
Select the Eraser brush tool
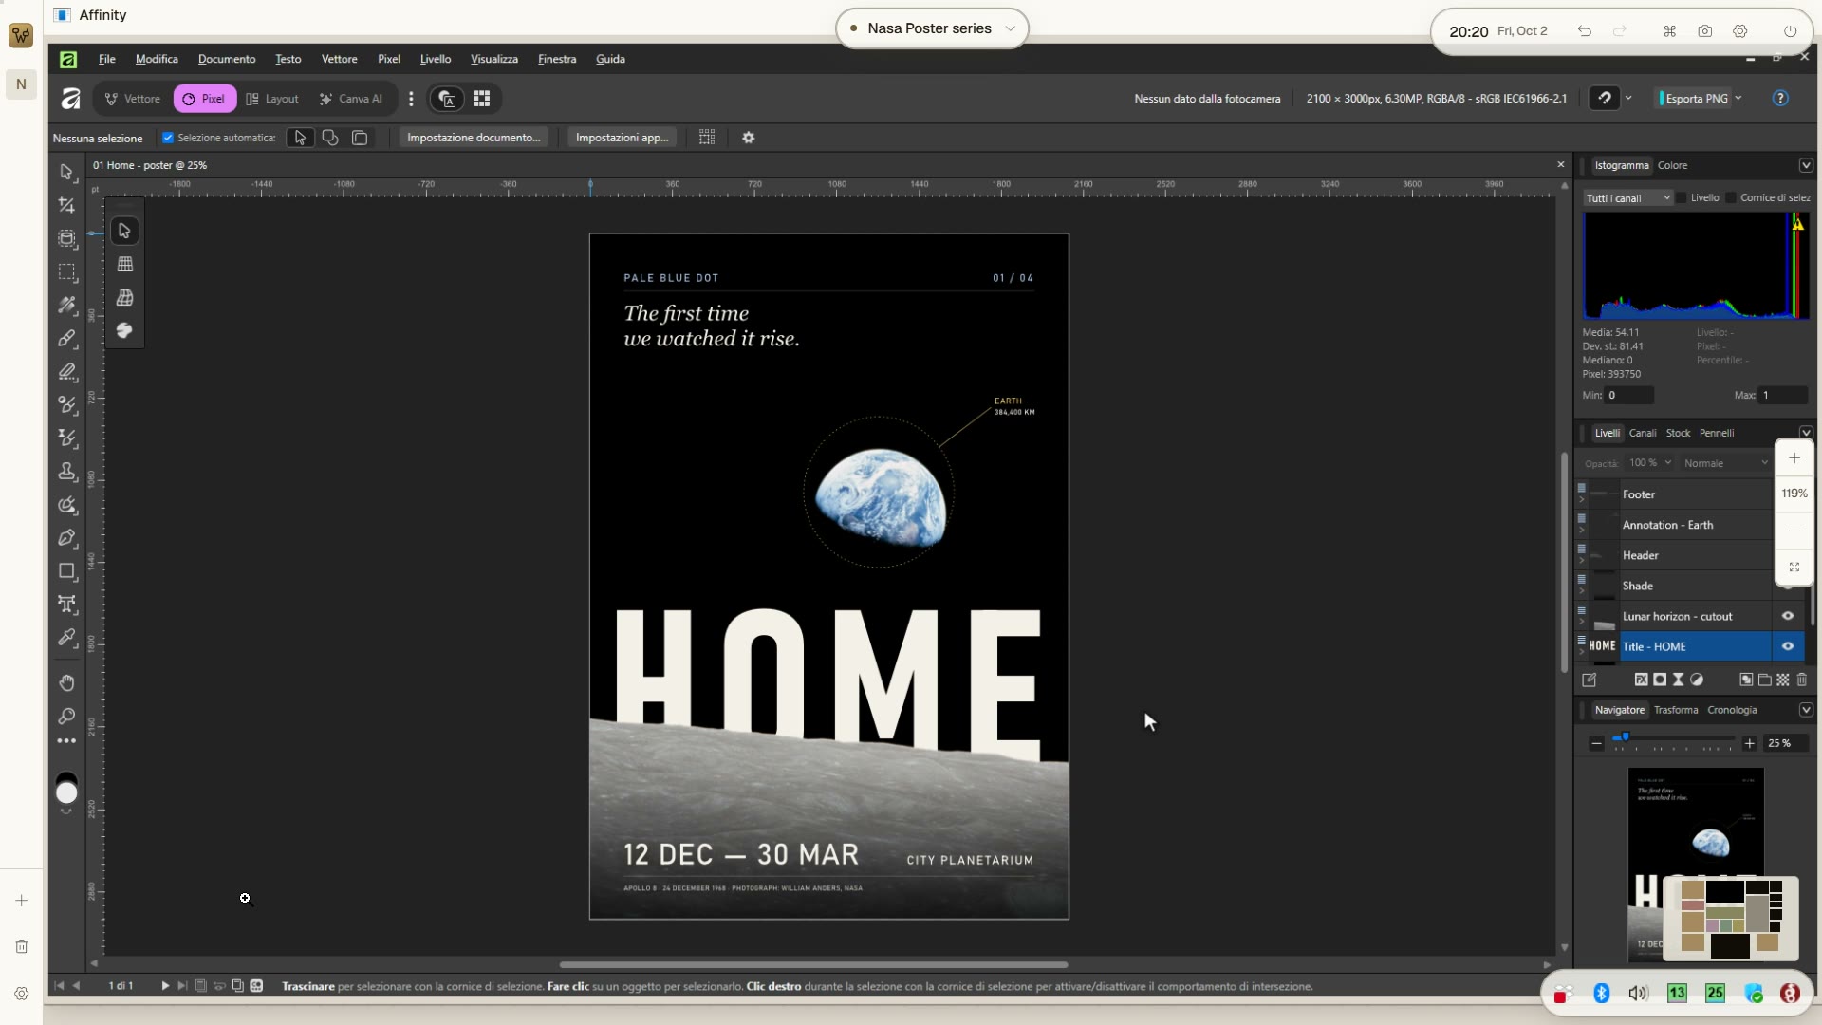pos(66,372)
